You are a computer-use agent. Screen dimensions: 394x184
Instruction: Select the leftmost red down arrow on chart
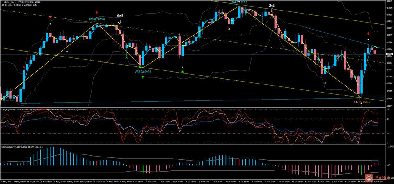click(x=50, y=17)
